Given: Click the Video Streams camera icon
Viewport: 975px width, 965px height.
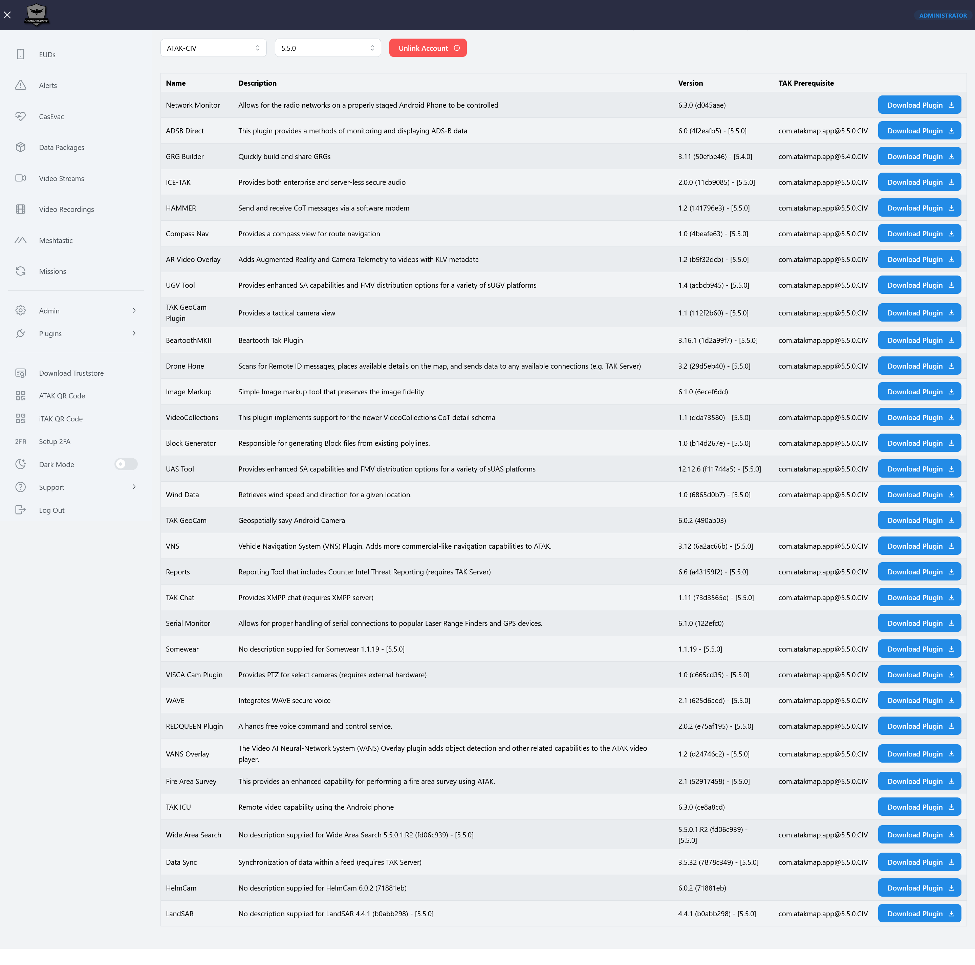Looking at the screenshot, I should [20, 179].
